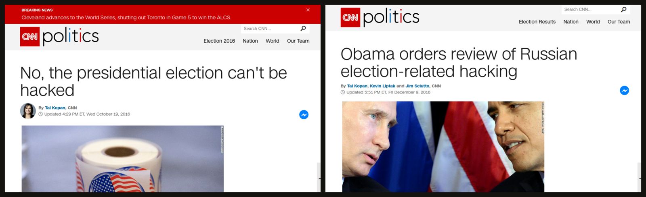This screenshot has height=197, width=646.
Task: Open Jim Sciutto author link
Action: click(417, 86)
